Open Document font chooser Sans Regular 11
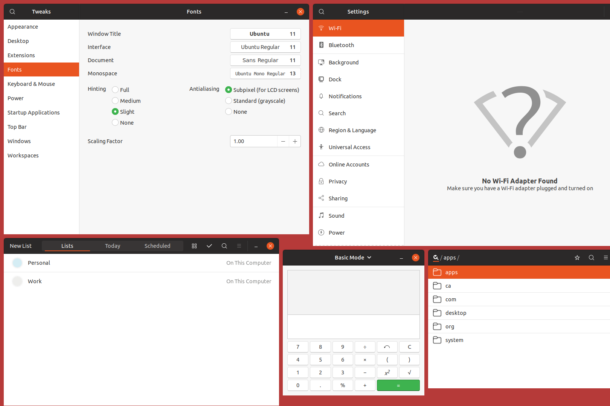Image resolution: width=610 pixels, height=406 pixels. tap(265, 60)
